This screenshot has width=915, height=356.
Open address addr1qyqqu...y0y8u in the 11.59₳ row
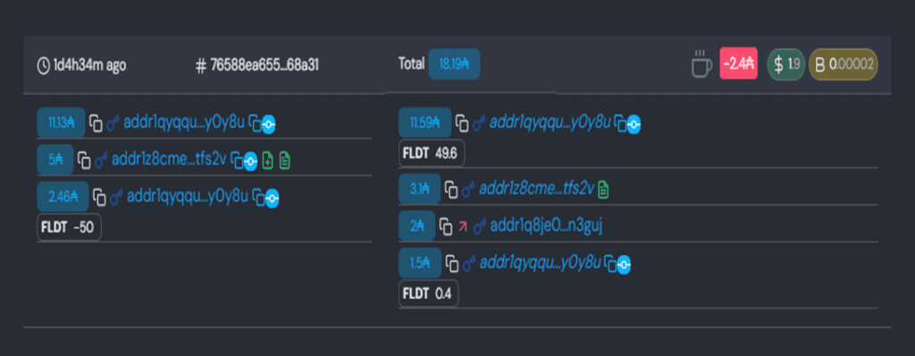pos(550,123)
